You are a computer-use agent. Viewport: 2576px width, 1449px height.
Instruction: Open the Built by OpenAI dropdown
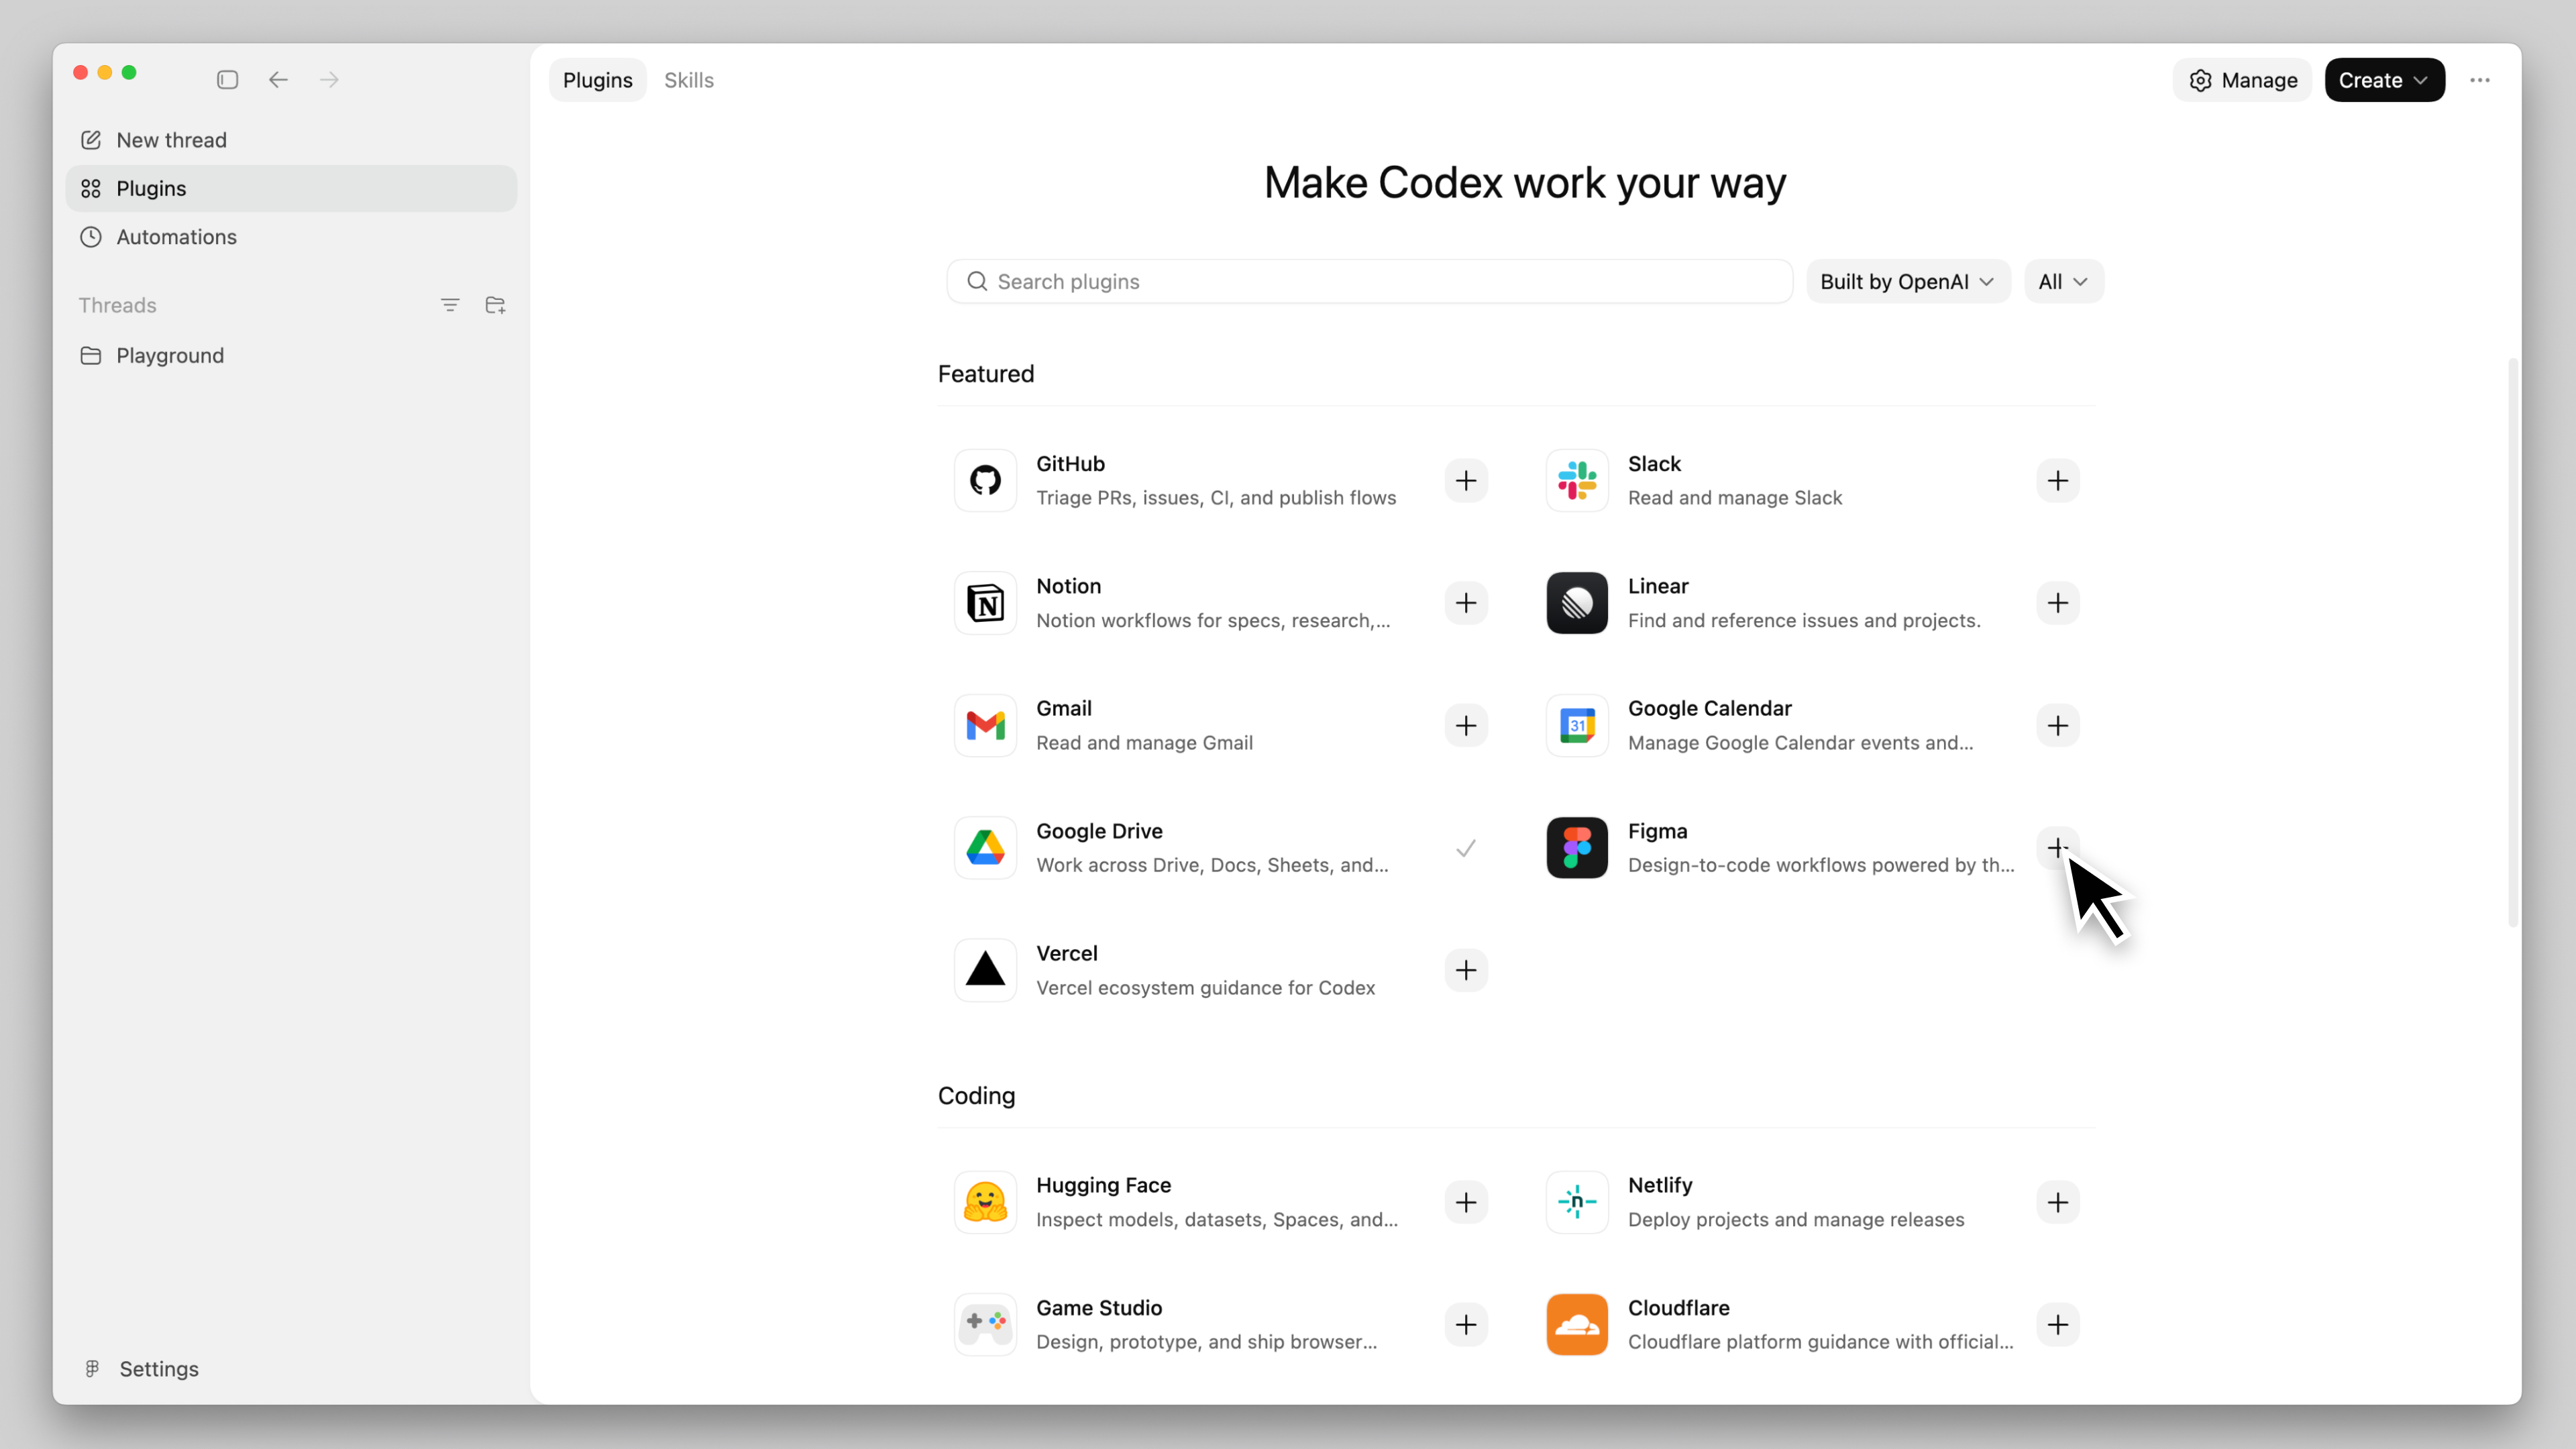pyautogui.click(x=1907, y=281)
